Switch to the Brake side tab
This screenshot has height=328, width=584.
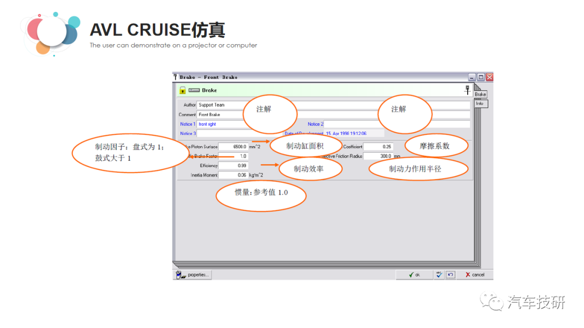(480, 94)
